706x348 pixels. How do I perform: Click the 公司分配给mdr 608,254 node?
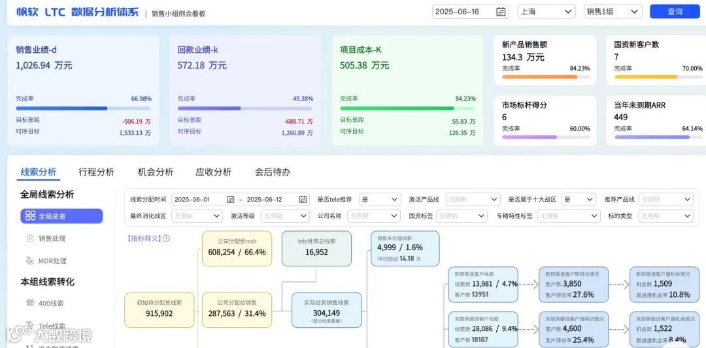pyautogui.click(x=237, y=248)
